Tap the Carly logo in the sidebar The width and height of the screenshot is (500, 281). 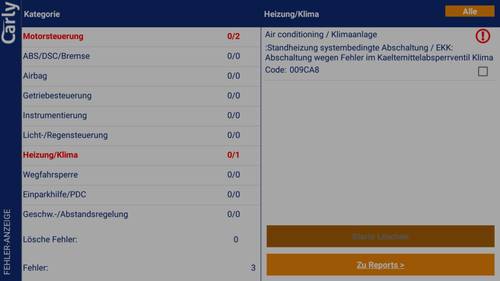(x=10, y=22)
